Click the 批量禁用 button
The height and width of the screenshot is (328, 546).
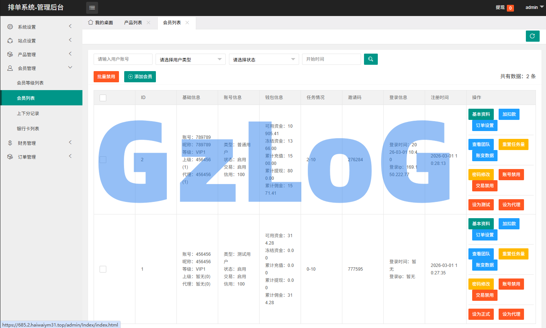click(106, 77)
